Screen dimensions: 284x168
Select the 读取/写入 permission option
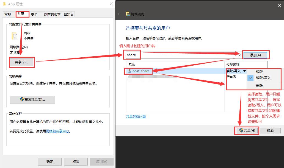point(264,78)
